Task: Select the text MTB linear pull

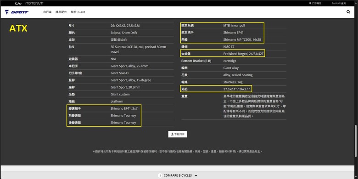Action: coord(234,26)
